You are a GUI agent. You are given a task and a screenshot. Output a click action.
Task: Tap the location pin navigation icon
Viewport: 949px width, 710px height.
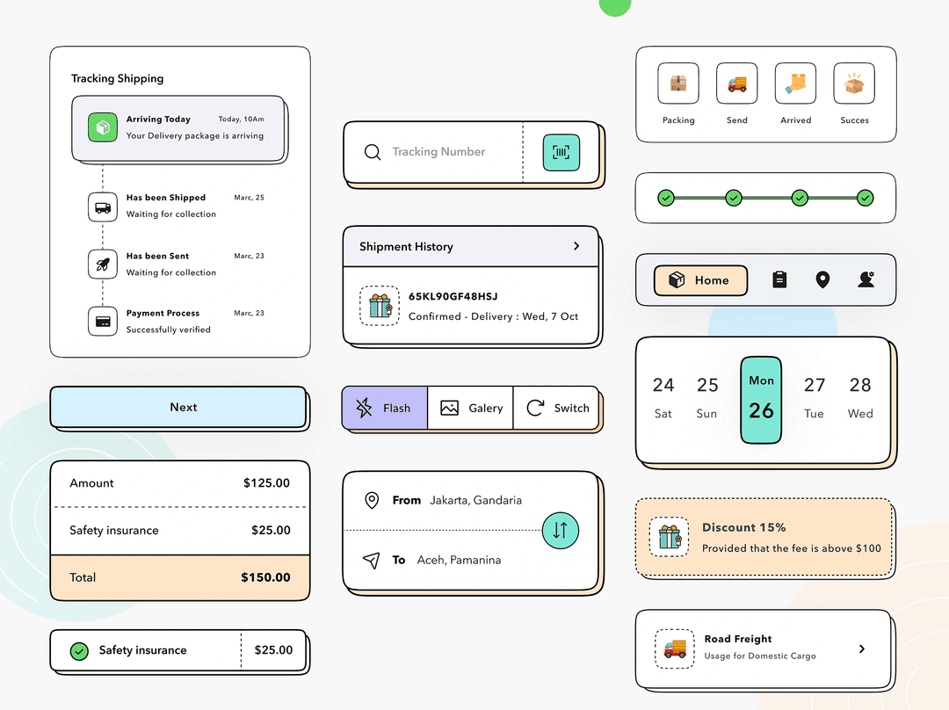(822, 279)
